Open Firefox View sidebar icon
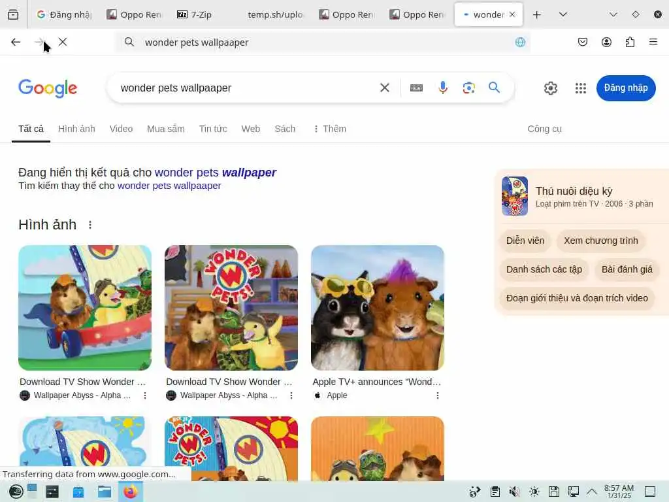This screenshot has width=669, height=502. tap(13, 14)
